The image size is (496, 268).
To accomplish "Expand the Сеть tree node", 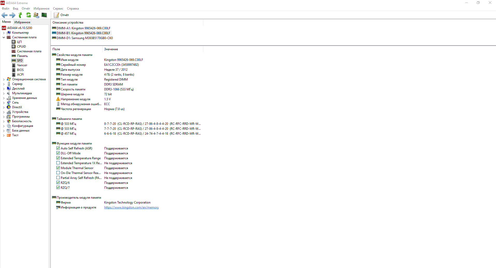I will click(4, 103).
